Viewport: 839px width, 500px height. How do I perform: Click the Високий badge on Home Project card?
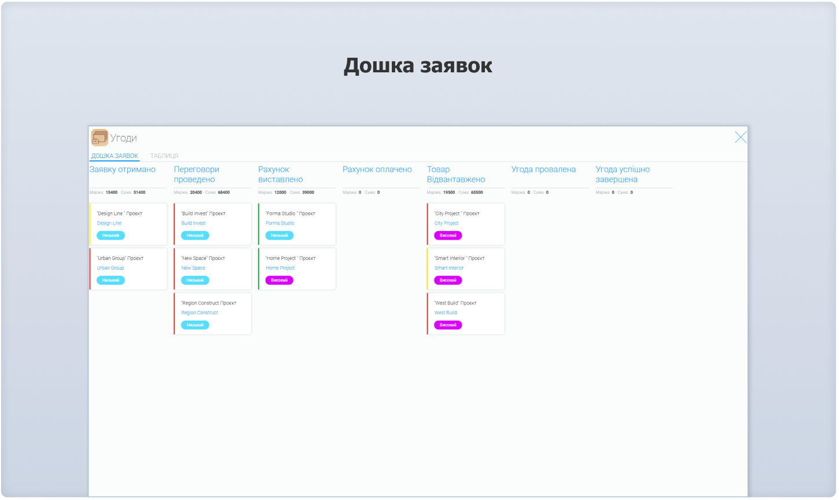tap(279, 280)
